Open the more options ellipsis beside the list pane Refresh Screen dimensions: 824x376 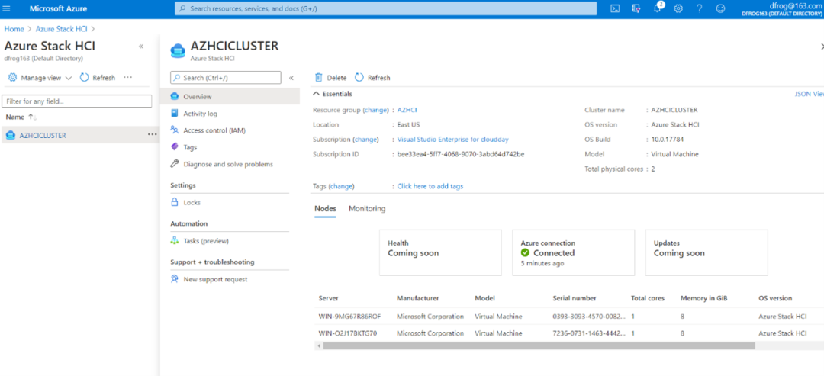click(x=127, y=77)
